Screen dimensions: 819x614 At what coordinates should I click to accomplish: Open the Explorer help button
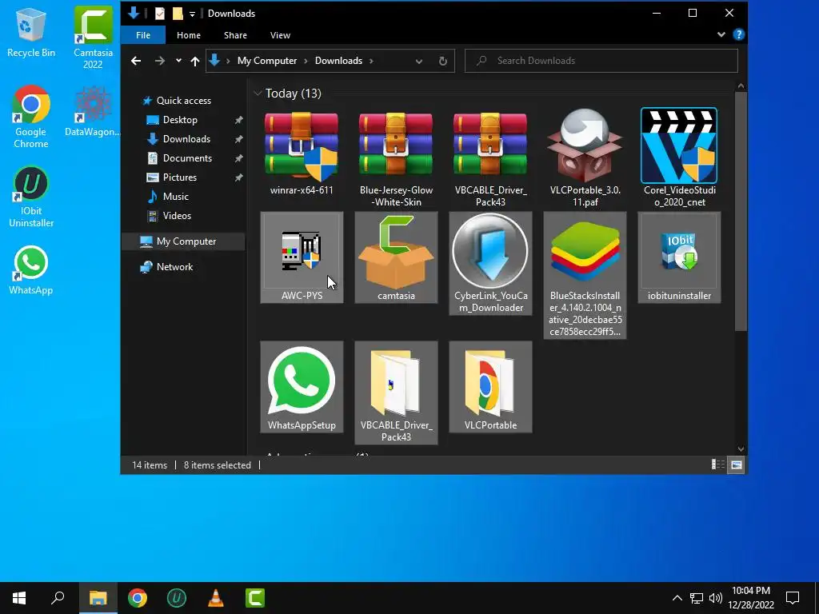738,35
